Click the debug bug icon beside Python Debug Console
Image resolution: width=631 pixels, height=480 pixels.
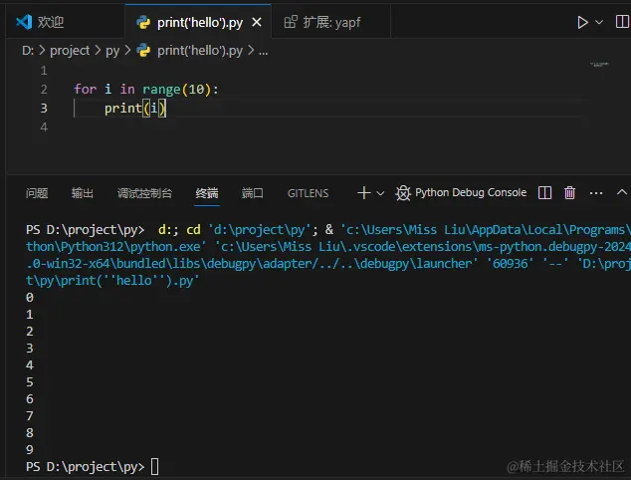403,193
